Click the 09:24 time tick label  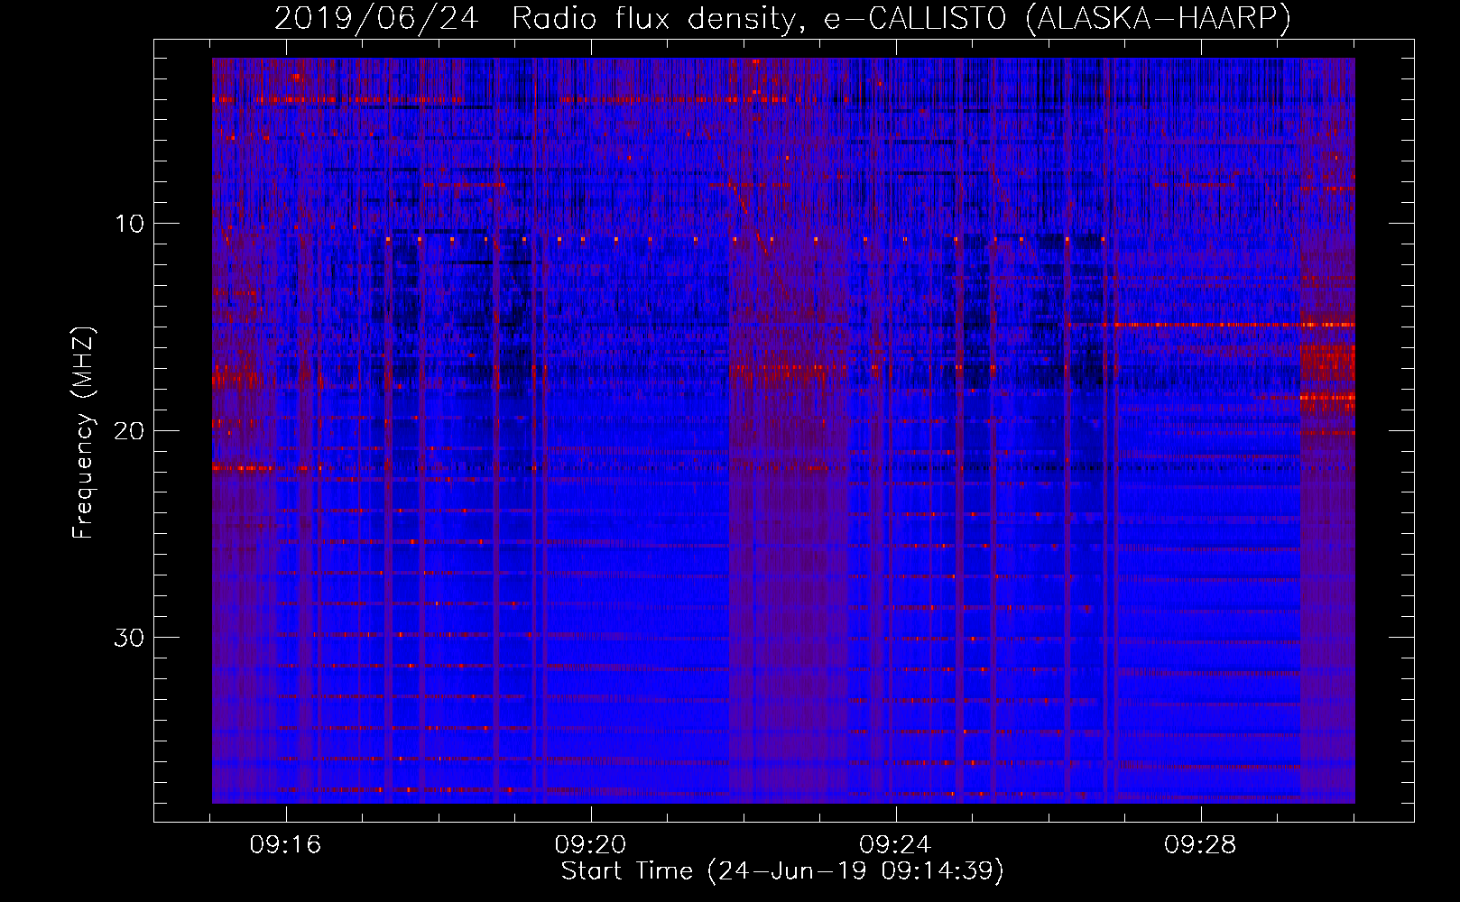[x=895, y=845]
